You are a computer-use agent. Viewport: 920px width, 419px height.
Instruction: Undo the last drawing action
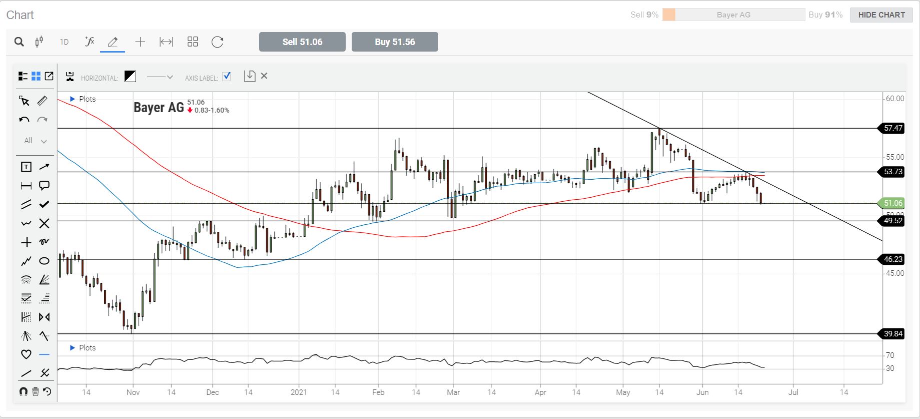pyautogui.click(x=24, y=120)
